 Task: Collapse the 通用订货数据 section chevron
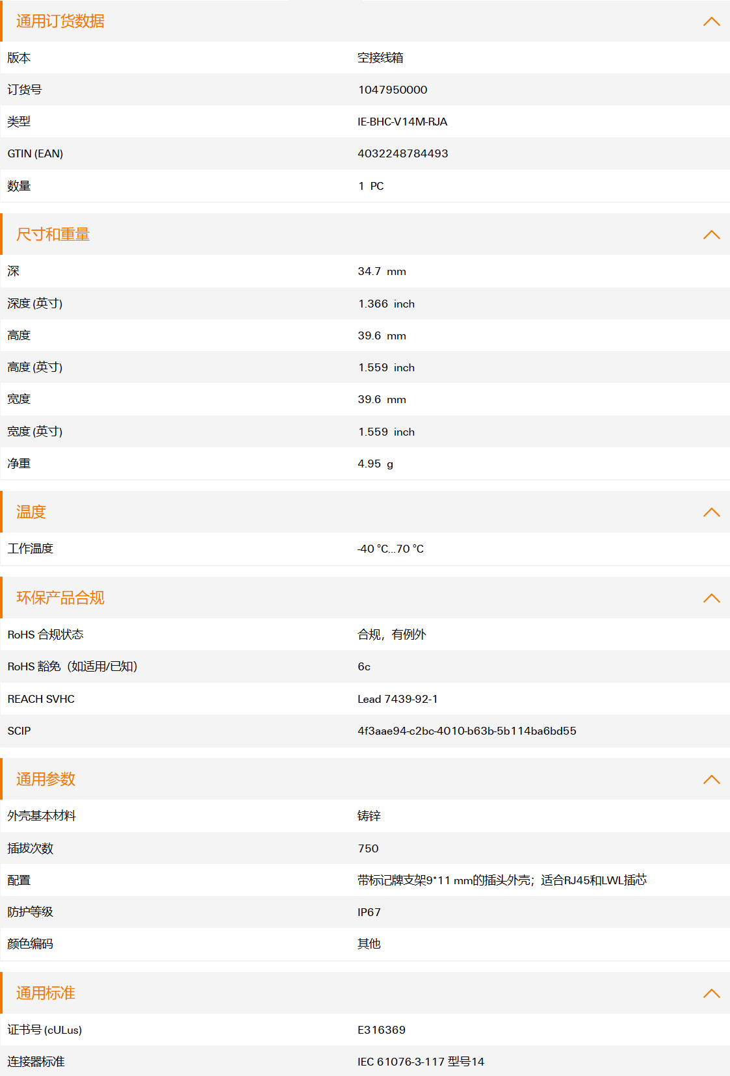pos(712,21)
